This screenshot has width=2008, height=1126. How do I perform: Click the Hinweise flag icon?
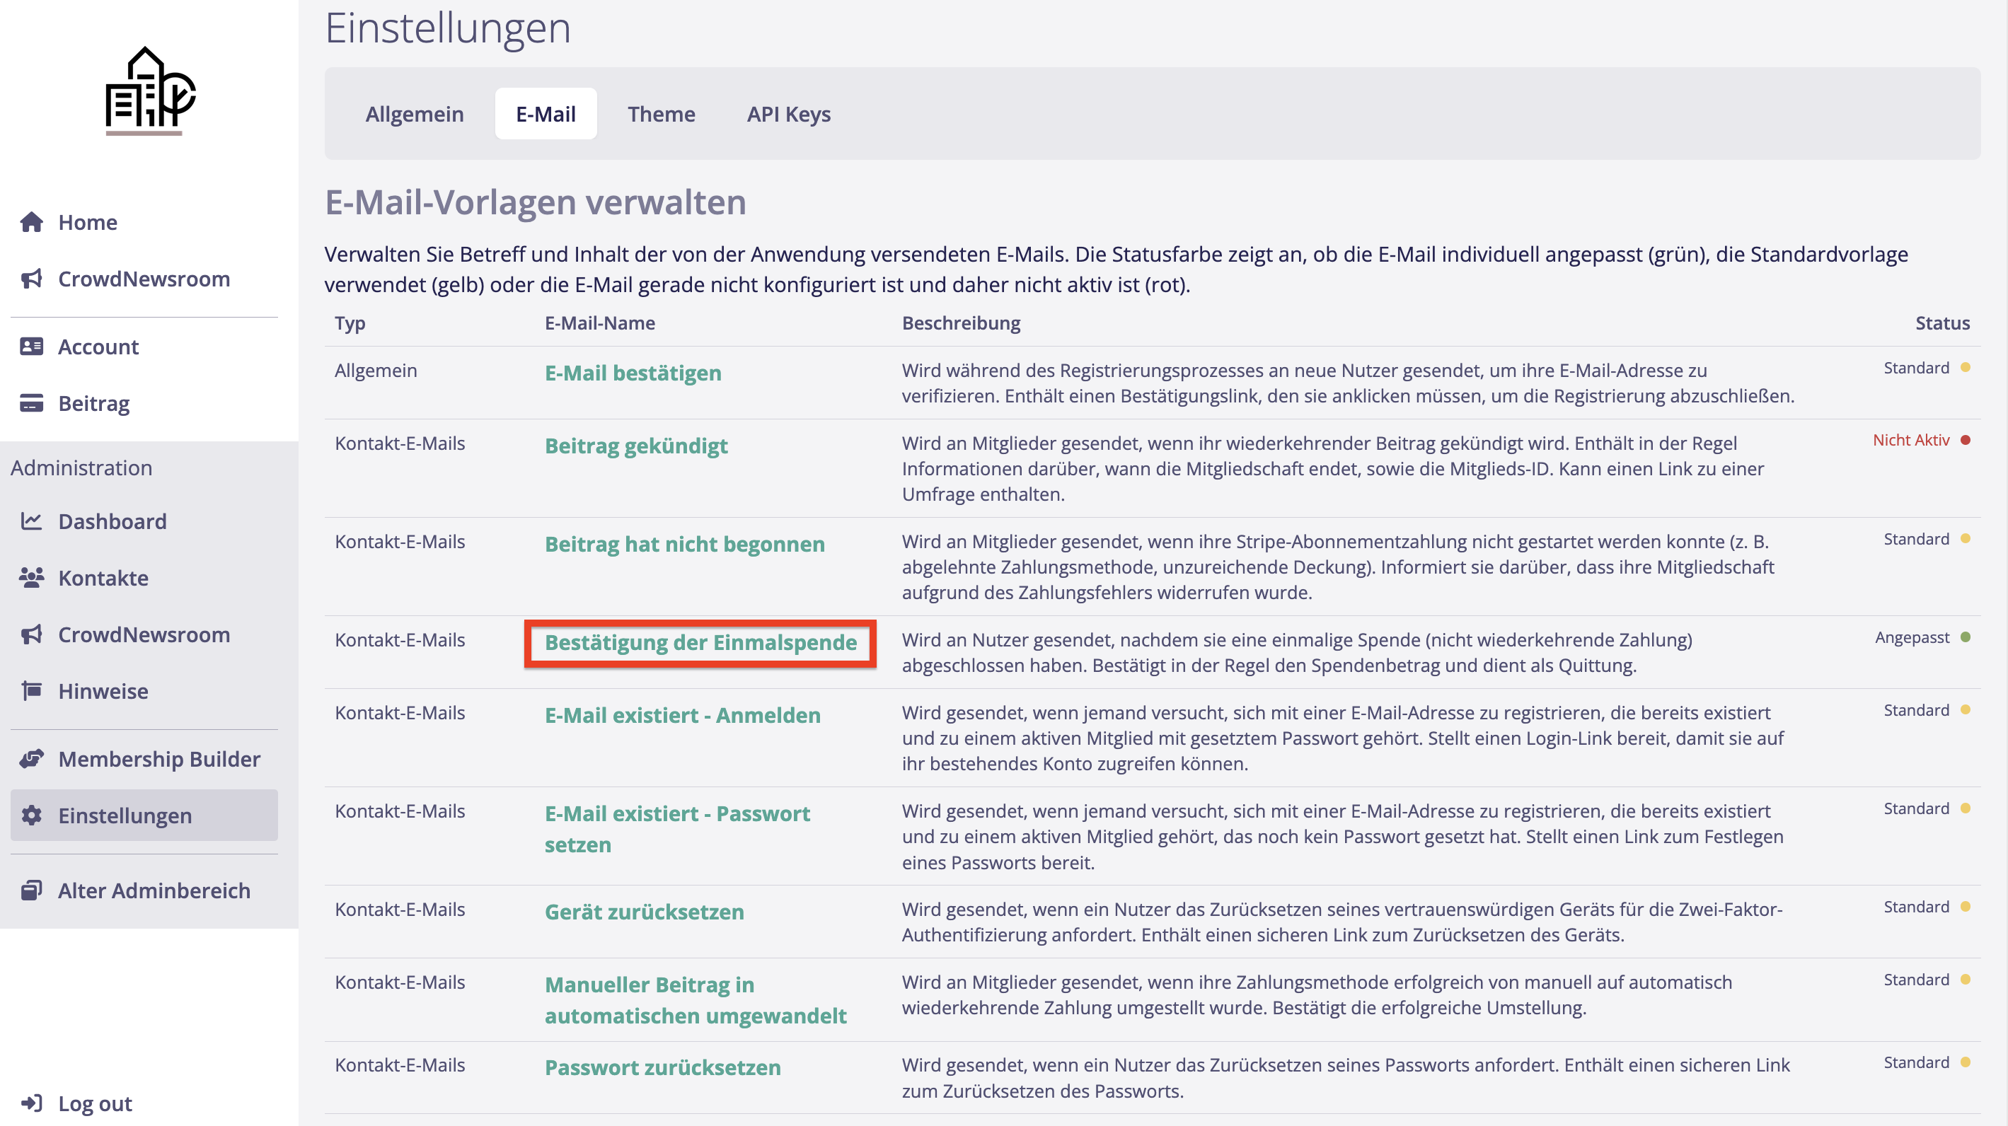coord(31,691)
